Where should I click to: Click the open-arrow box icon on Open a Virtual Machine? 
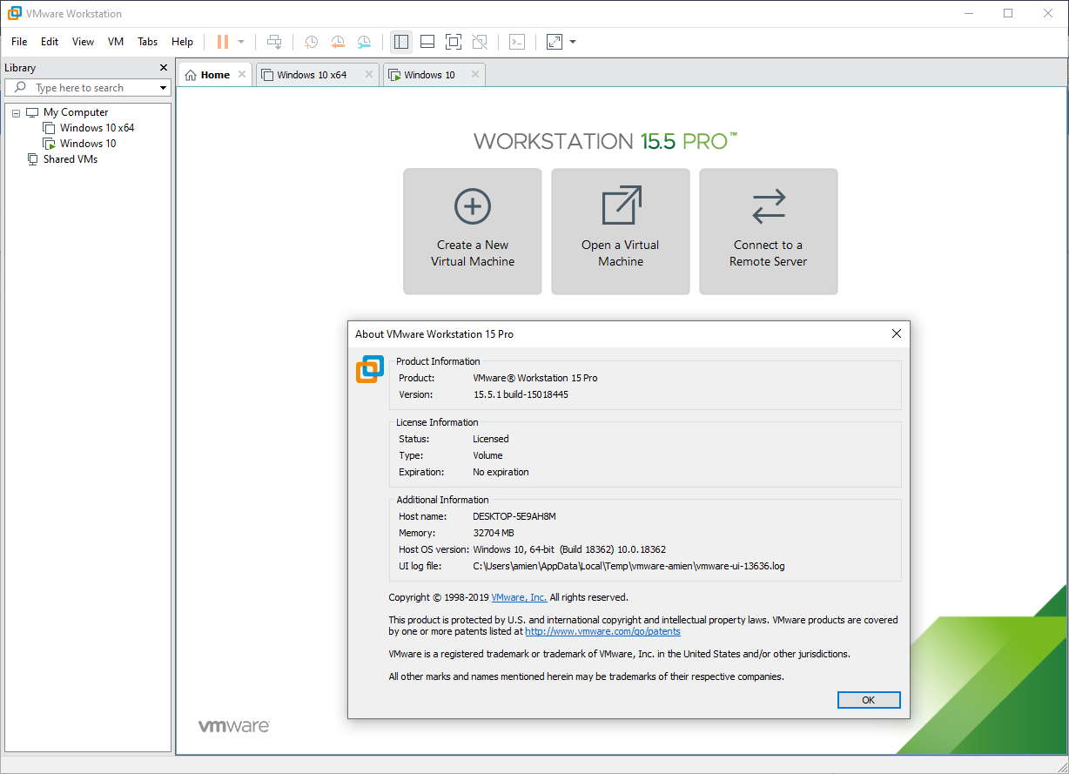click(x=622, y=205)
